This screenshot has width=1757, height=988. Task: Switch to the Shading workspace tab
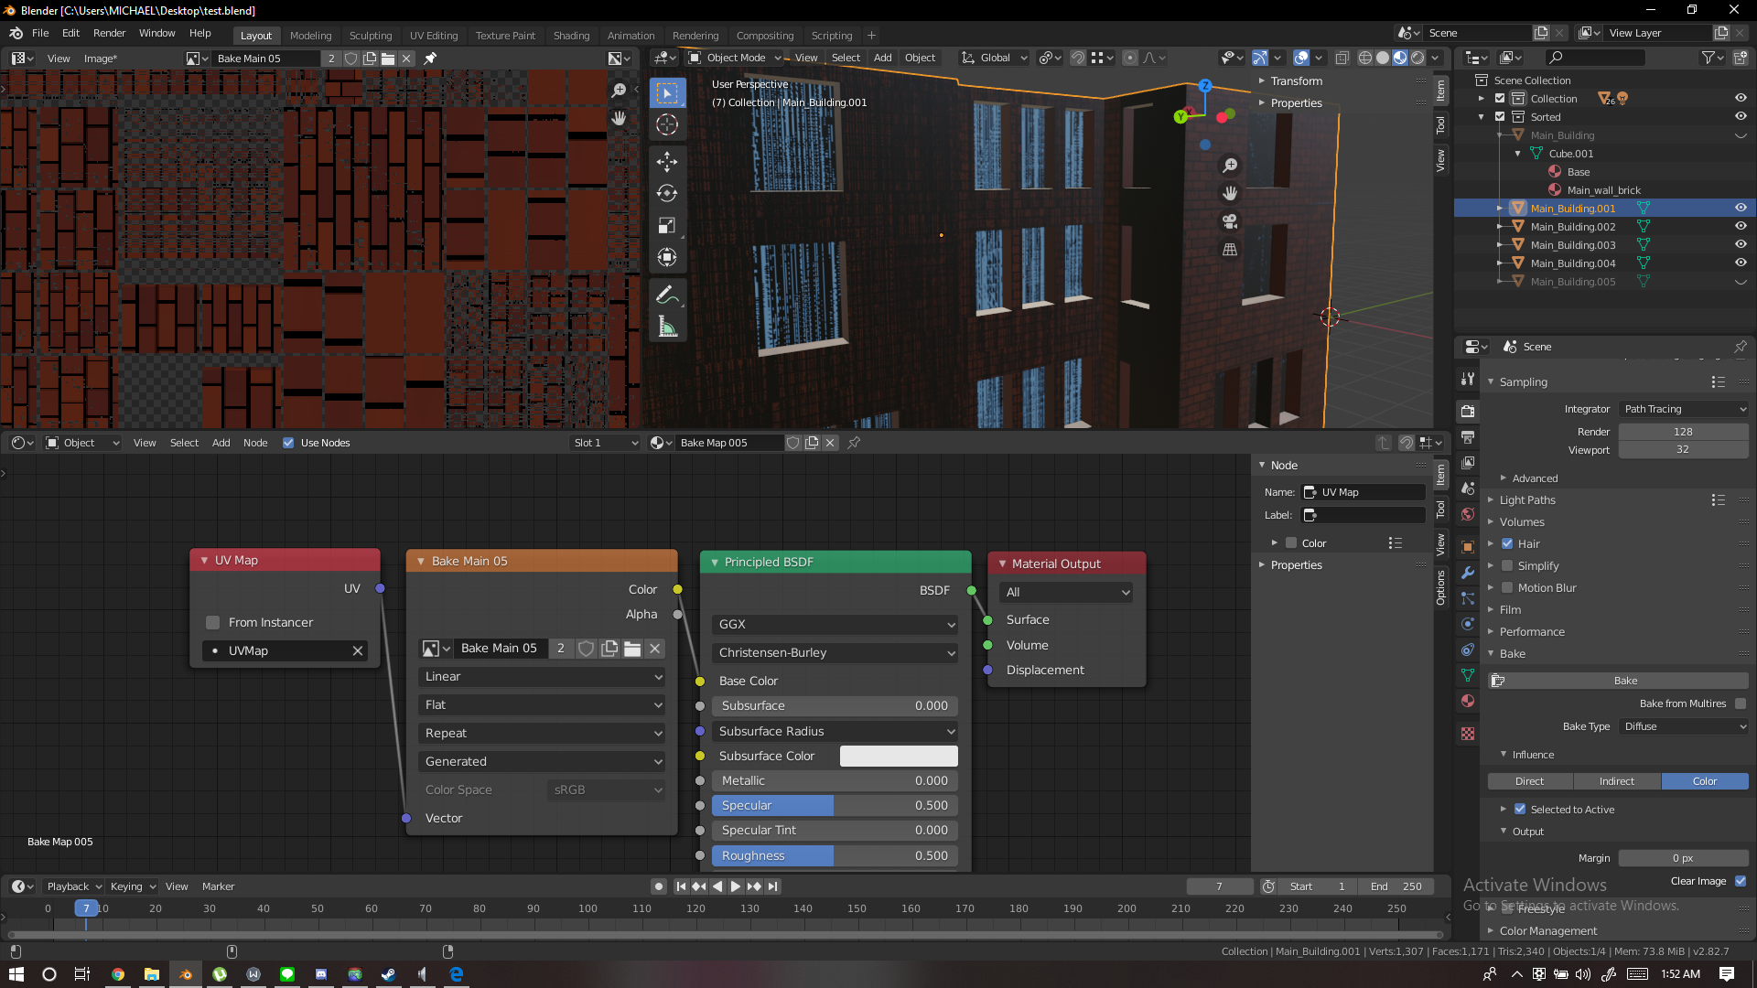571,35
